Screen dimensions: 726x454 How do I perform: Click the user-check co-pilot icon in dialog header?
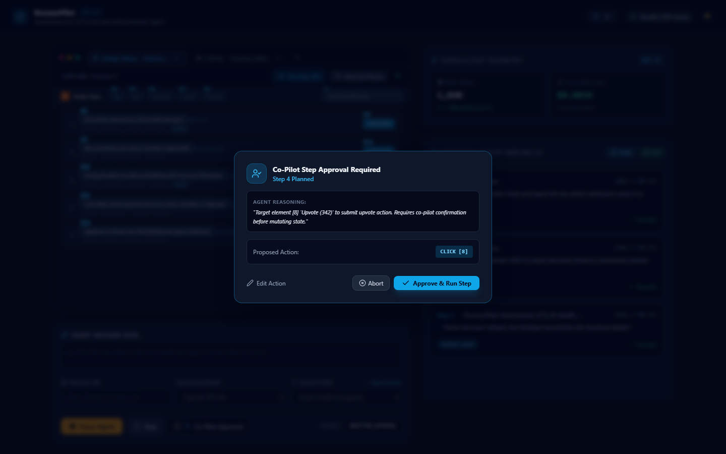[x=257, y=174]
